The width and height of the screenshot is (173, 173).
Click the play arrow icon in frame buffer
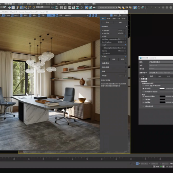coord(120,15)
